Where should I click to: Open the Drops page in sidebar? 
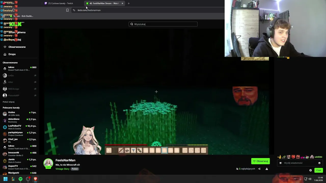tap(12, 54)
